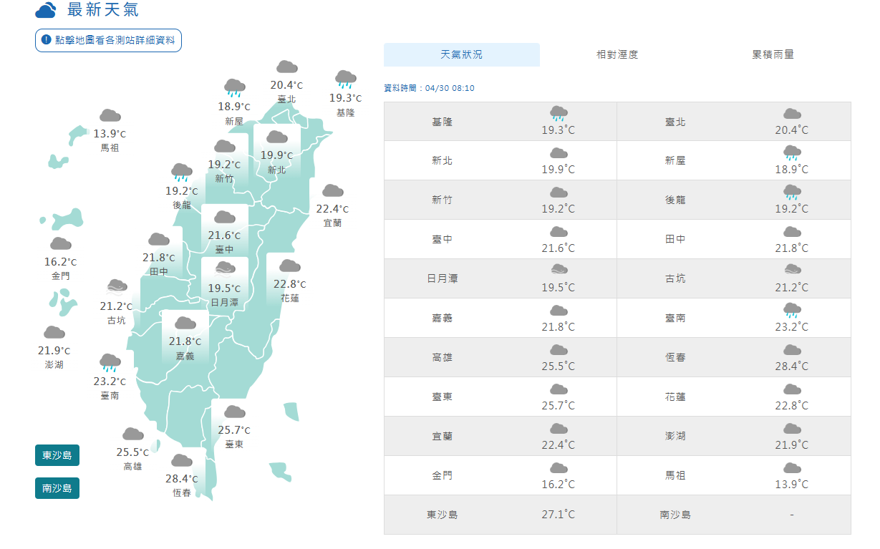
Task: Click the fog icon beside Gukeng (古坑) on map
Action: point(117,288)
